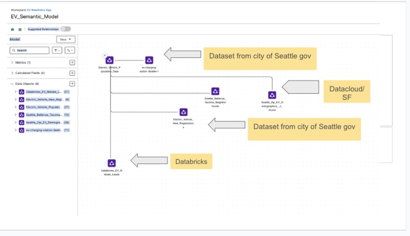Expand the Calculated Fields (4) section
The image size is (410, 236).
click(12, 73)
